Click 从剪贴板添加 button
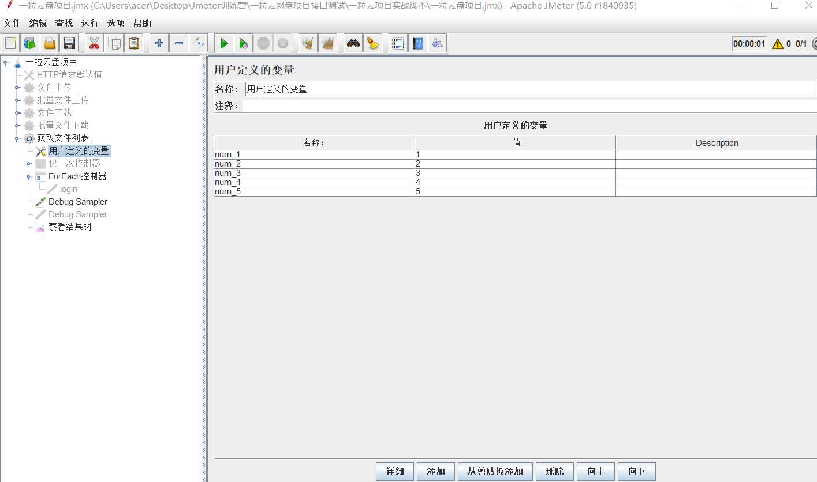Screen dimensions: 817x482 point(495,472)
